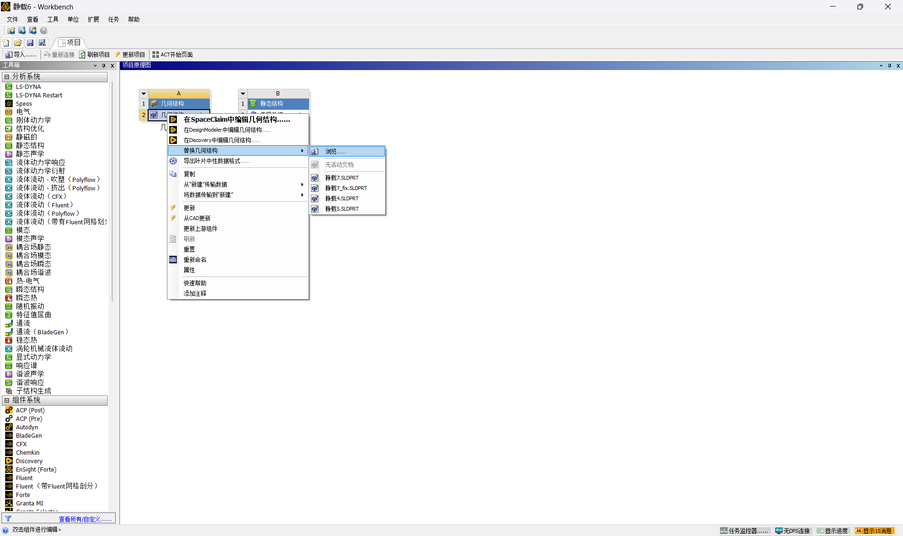This screenshot has width=903, height=536.
Task: Select the Discovery component system icon
Action: tap(8, 461)
